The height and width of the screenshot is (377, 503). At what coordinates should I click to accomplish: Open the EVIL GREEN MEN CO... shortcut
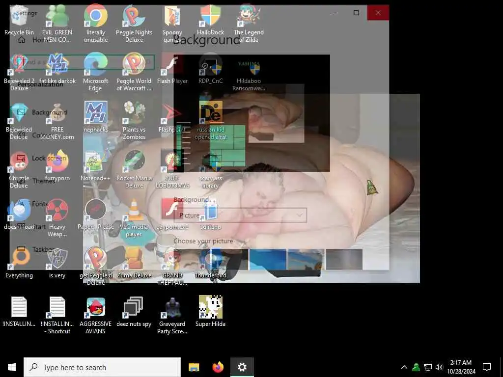coord(57,24)
